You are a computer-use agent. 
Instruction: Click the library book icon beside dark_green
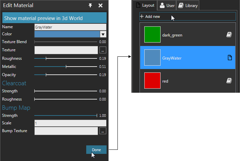coord(229,34)
